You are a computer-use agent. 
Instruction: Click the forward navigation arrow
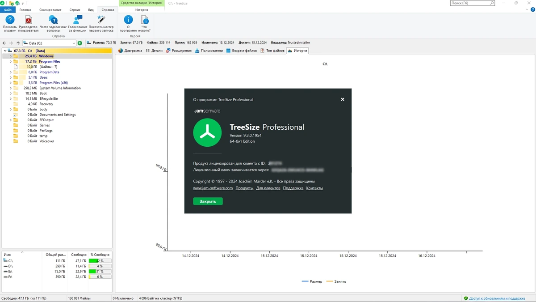(11, 43)
